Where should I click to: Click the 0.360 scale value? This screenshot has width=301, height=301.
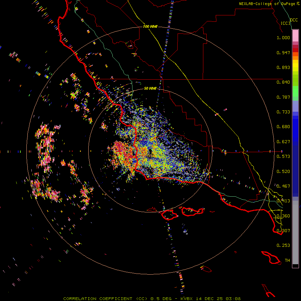(x=283, y=216)
